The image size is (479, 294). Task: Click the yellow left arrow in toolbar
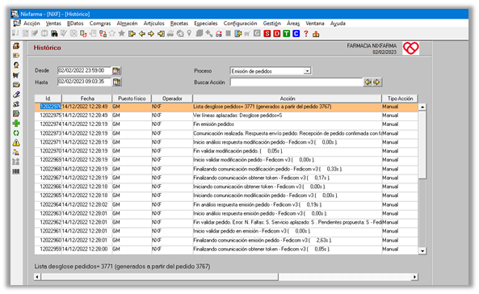141,34
